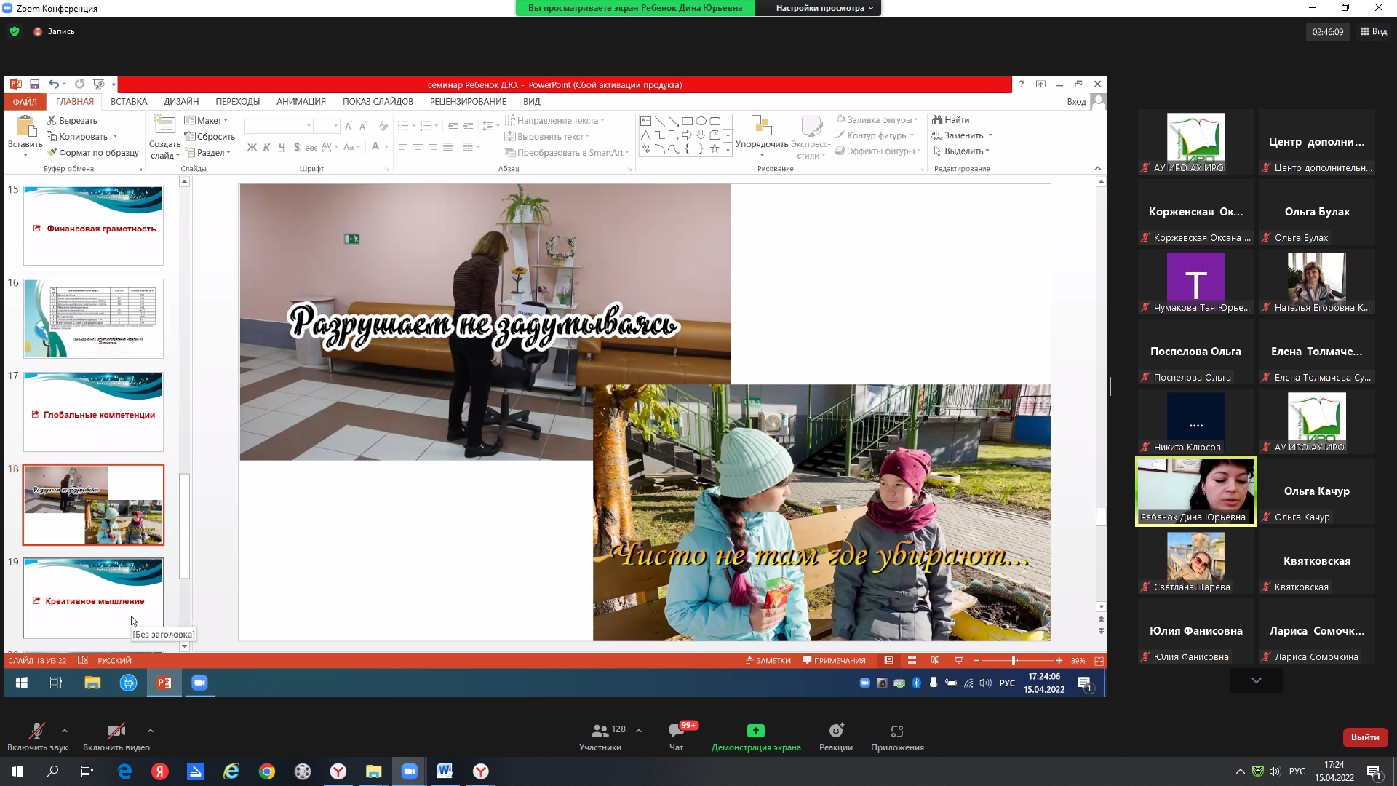Expand Настройки просмотра dropdown
This screenshot has height=786, width=1397.
coord(824,8)
